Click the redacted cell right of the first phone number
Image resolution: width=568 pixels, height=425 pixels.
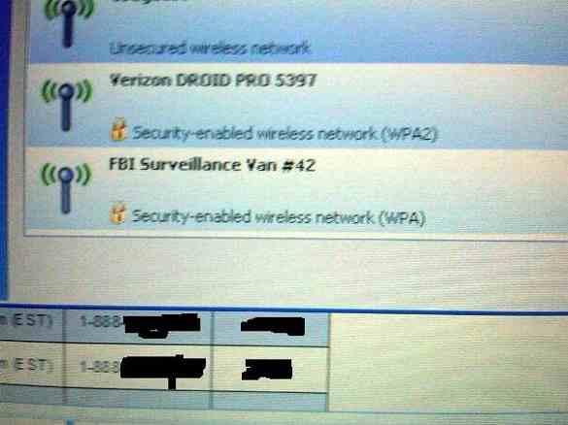271,327
